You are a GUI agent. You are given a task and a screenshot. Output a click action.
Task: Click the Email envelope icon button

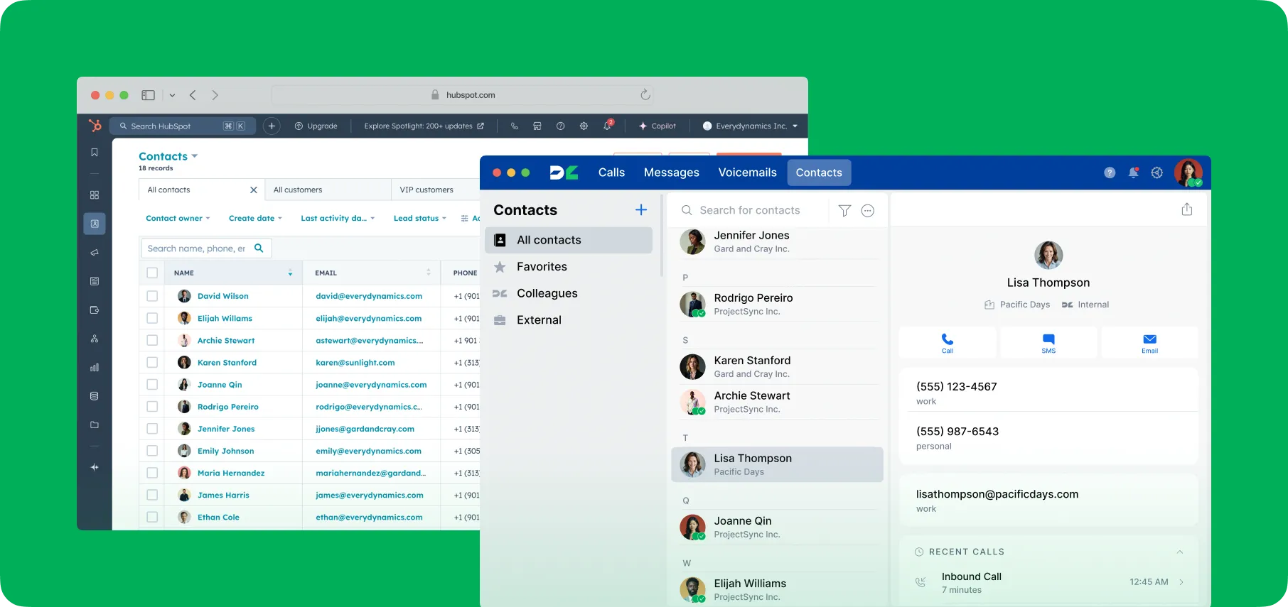coord(1149,342)
